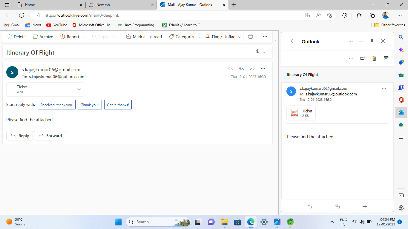Pop out the Outlook side pane
The width and height of the screenshot is (408, 229).
tap(362, 58)
